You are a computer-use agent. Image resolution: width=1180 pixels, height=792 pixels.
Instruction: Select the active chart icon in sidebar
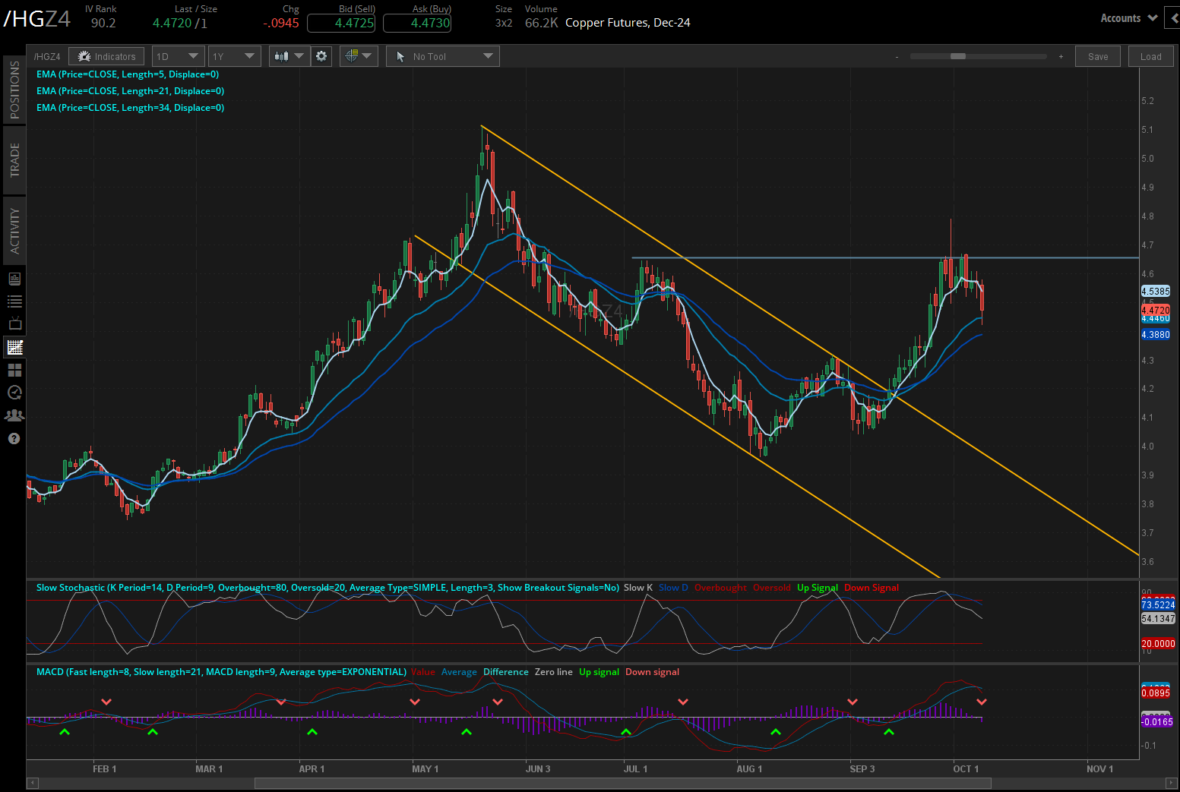click(x=14, y=347)
